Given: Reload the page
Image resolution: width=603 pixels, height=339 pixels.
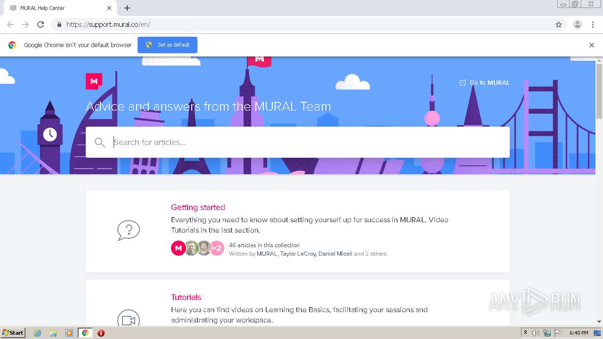Looking at the screenshot, I should point(41,24).
